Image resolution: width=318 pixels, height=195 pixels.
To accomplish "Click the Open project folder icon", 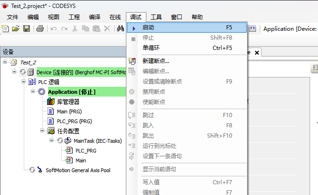I will (16, 29).
